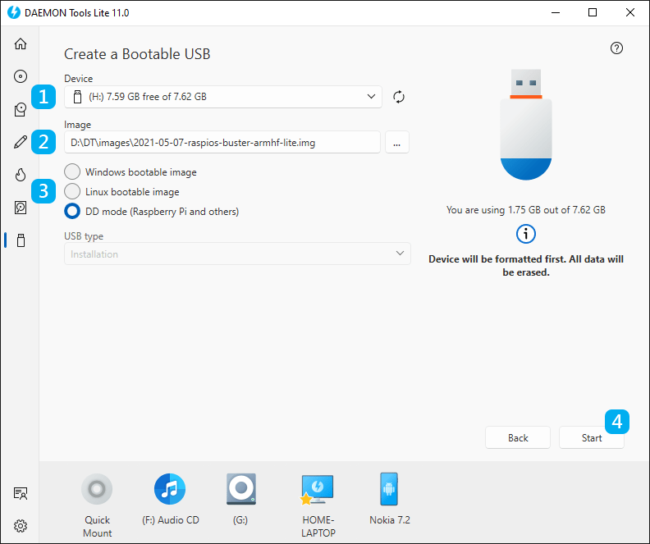Click the Start button
Image resolution: width=650 pixels, height=544 pixels.
tap(591, 437)
